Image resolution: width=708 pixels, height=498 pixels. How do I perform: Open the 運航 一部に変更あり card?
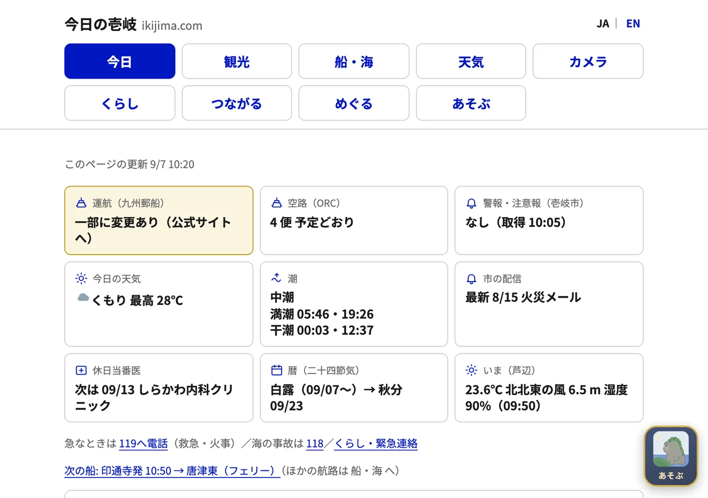click(159, 220)
